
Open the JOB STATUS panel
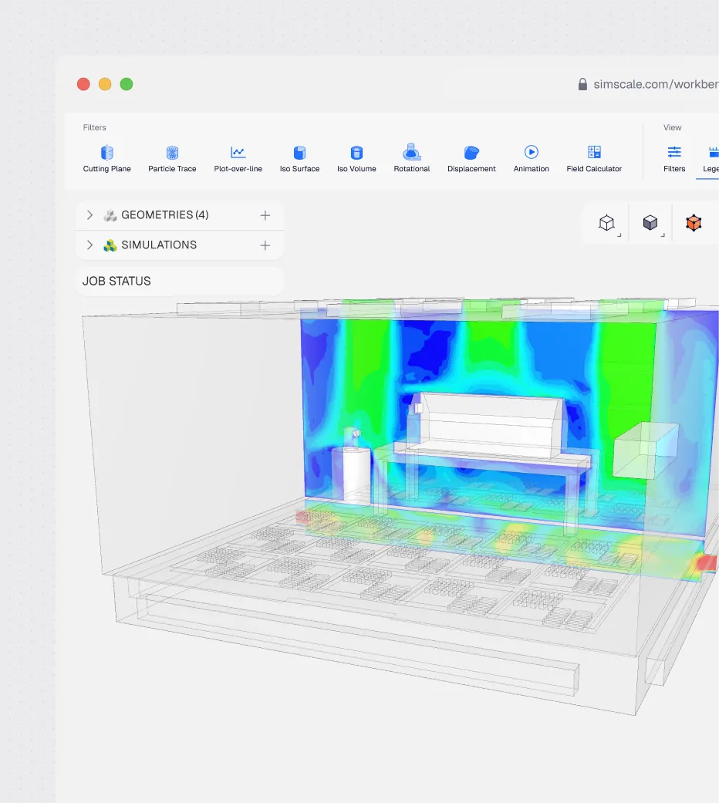click(x=179, y=281)
